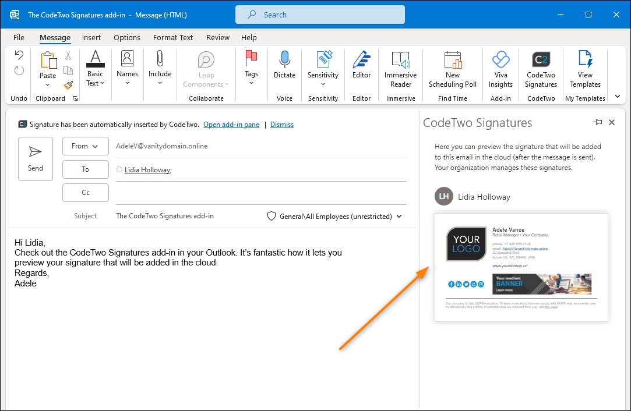631x411 pixels.
Task: Pin the CodeTwo Signatures pane
Action: 597,122
